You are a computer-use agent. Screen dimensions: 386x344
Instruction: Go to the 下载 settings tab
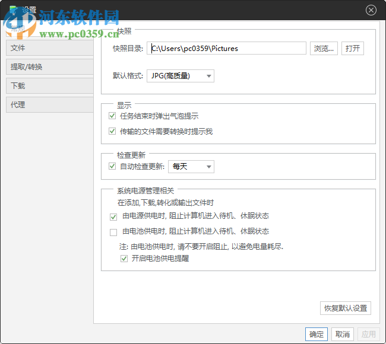(50, 85)
